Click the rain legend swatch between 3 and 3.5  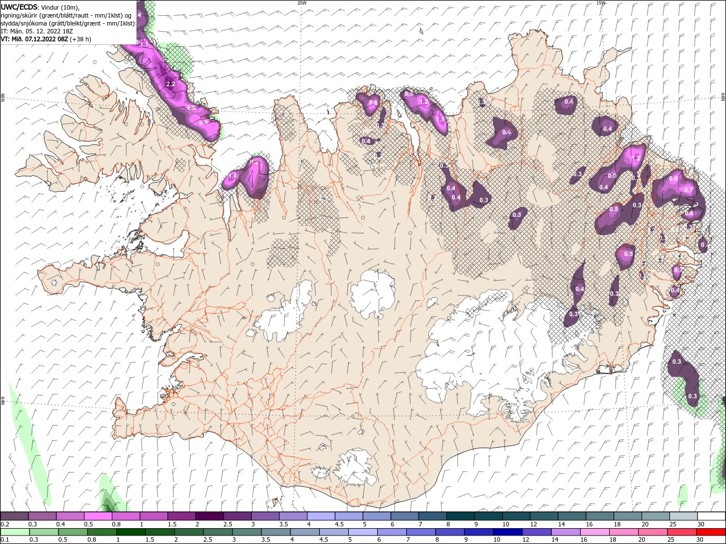click(x=247, y=532)
